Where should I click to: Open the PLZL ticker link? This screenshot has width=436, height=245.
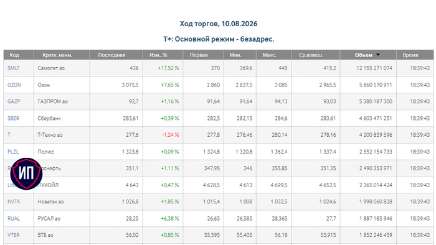click(x=13, y=152)
